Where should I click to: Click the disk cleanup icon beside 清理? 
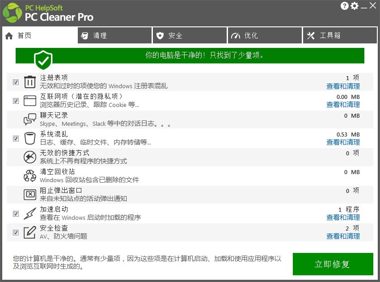pyautogui.click(x=84, y=36)
